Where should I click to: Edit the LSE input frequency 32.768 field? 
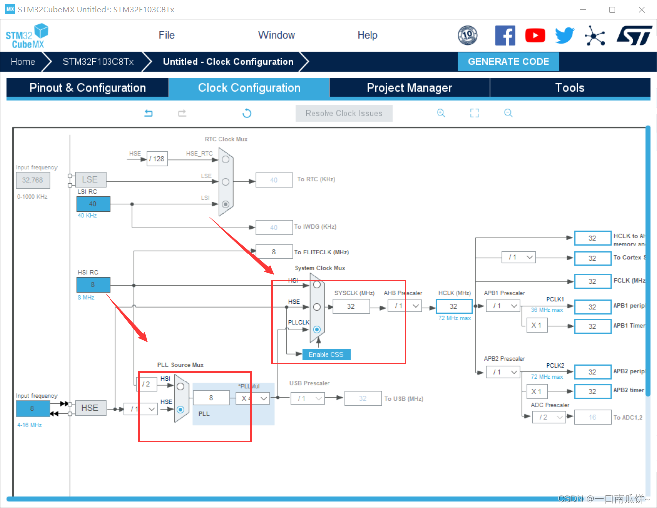(x=33, y=180)
